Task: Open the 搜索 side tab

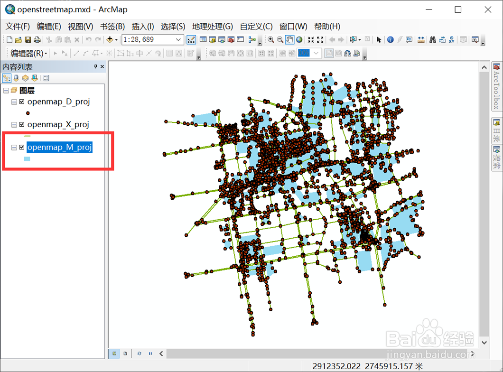Action: click(496, 158)
